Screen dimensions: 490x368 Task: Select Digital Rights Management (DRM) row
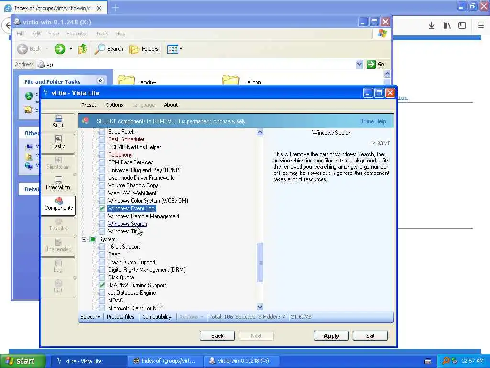(146, 270)
